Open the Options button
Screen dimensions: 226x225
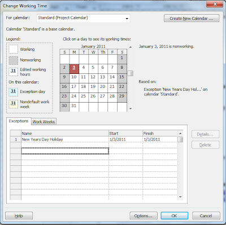(144, 215)
